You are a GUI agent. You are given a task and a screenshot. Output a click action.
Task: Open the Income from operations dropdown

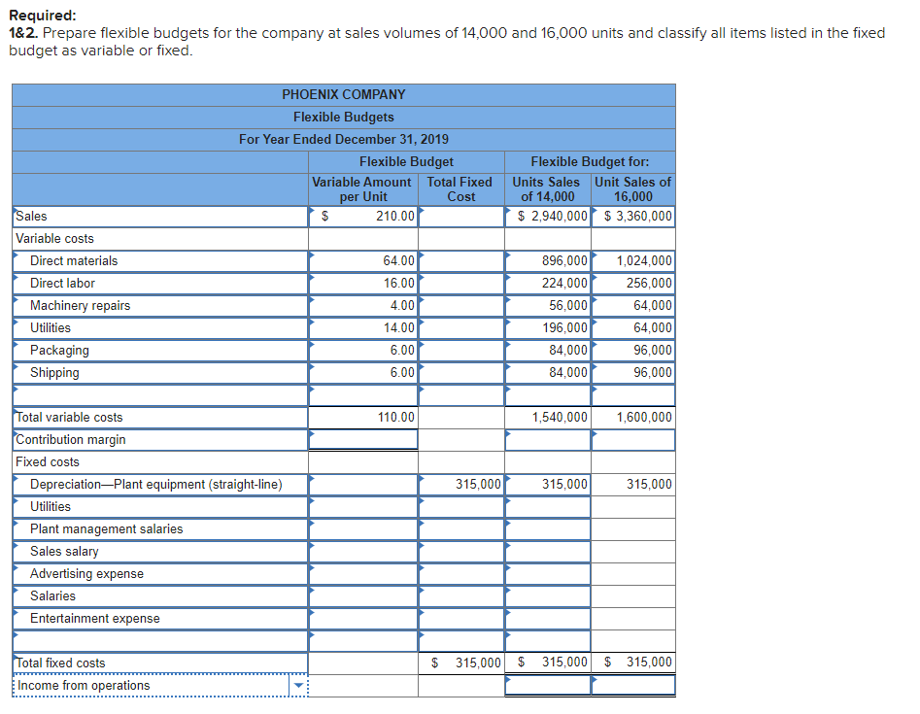click(297, 685)
